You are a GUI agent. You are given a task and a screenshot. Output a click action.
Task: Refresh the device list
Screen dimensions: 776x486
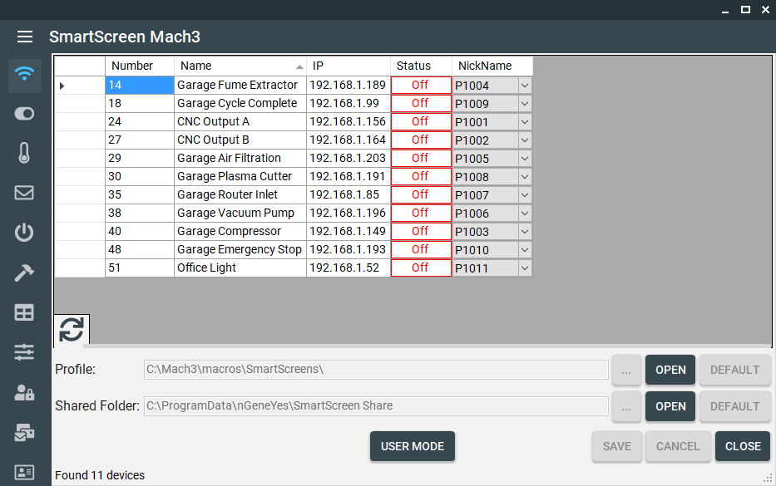point(72,330)
